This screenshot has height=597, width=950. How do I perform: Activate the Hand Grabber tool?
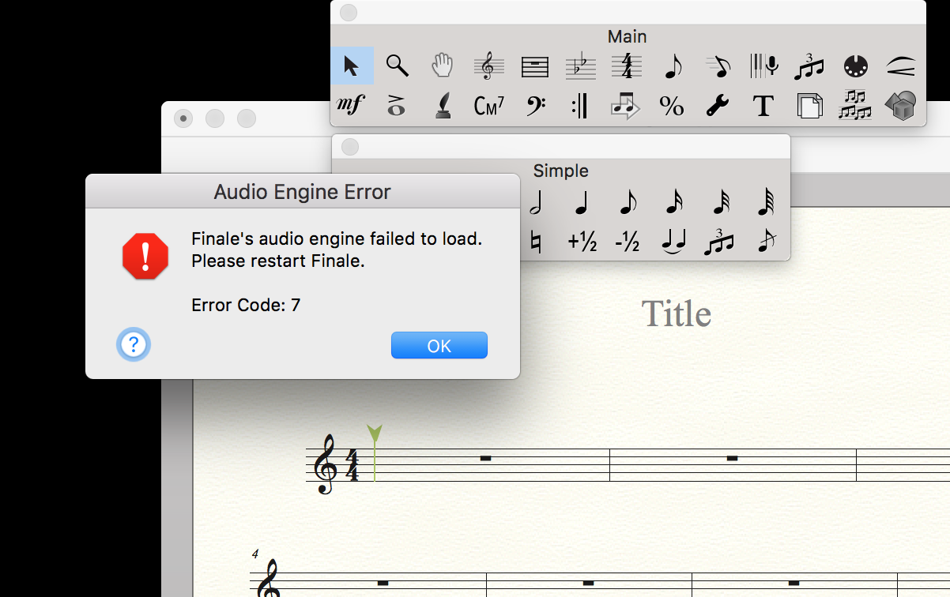click(x=443, y=66)
